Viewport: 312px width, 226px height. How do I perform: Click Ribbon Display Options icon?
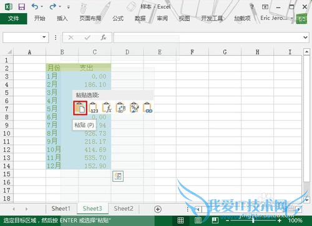click(265, 7)
